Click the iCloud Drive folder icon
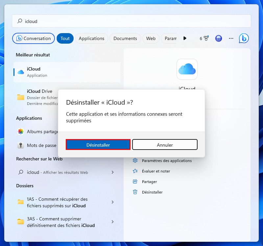Viewport: 263px width, 246px height. tap(21, 97)
